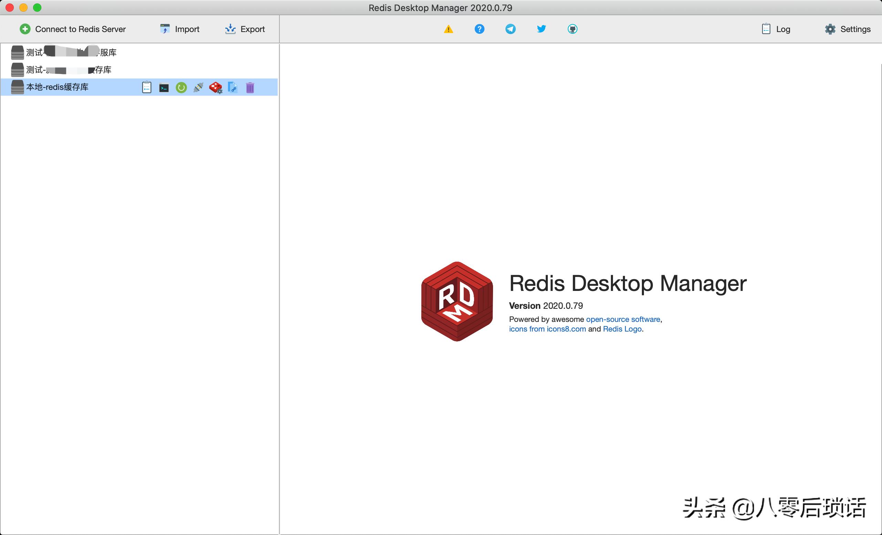This screenshot has width=882, height=535.
Task: Open server info for 本地-redis缓存库
Action: (x=147, y=87)
